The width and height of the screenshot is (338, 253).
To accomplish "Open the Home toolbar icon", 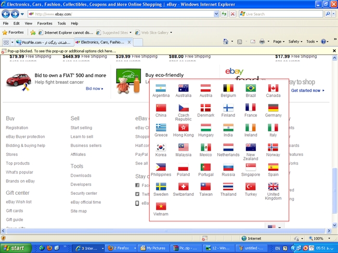I will [226, 42].
